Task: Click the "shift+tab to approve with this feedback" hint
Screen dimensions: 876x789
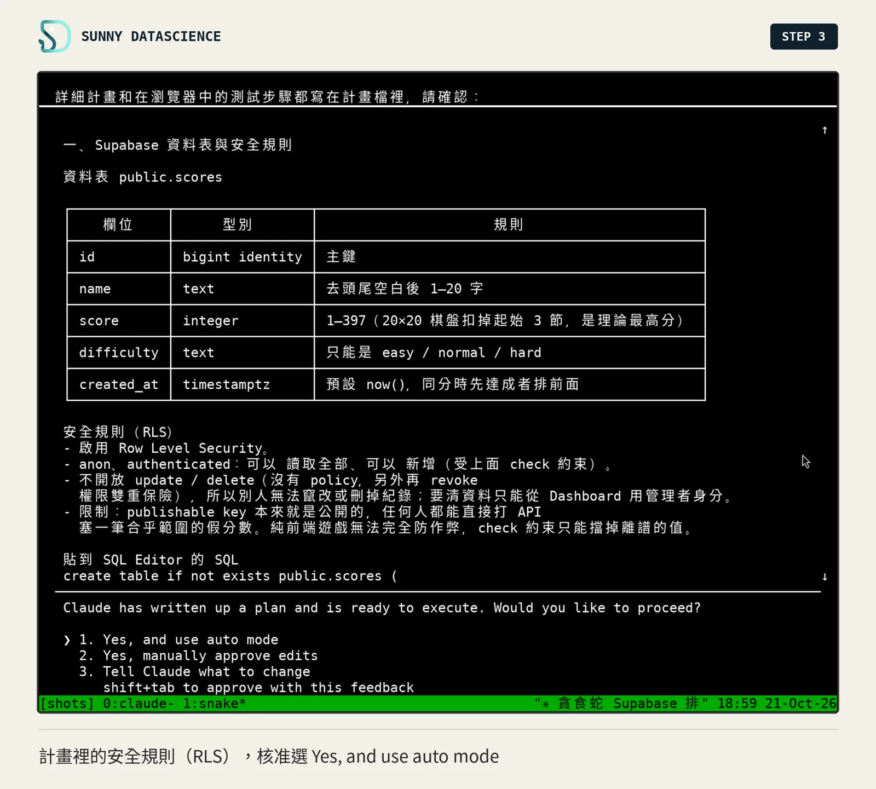Action: 258,687
